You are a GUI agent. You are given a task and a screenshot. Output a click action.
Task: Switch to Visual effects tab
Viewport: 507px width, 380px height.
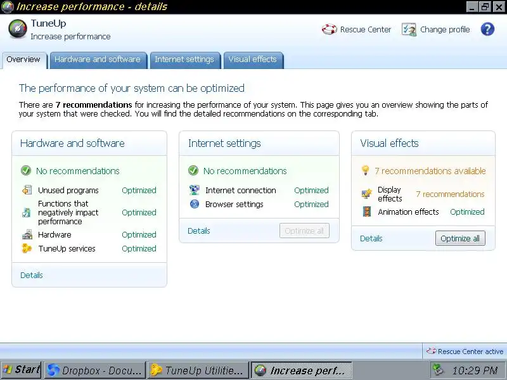[252, 60]
